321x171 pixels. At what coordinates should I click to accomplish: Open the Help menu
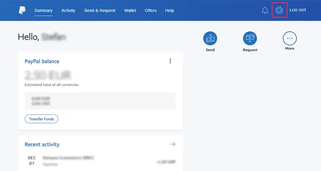pyautogui.click(x=170, y=10)
